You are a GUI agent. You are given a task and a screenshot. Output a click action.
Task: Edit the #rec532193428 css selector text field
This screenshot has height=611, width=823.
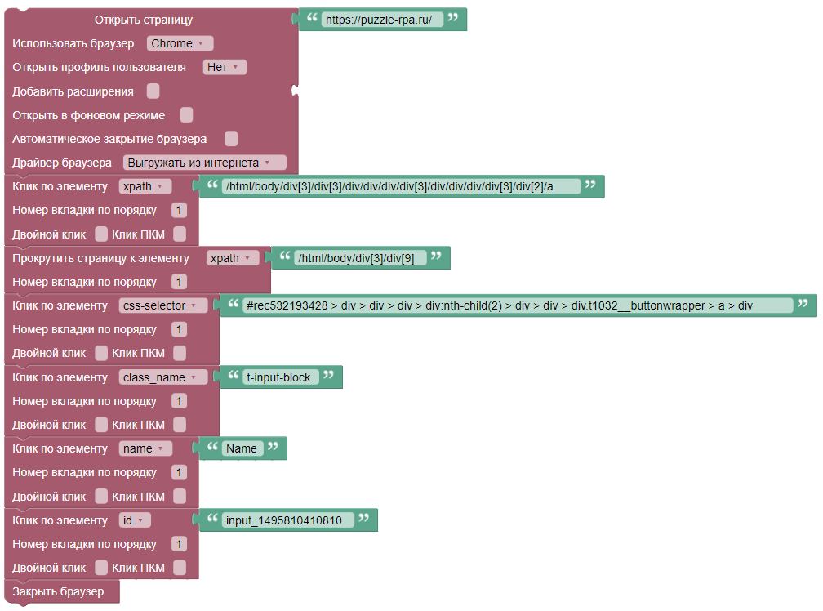pos(518,305)
